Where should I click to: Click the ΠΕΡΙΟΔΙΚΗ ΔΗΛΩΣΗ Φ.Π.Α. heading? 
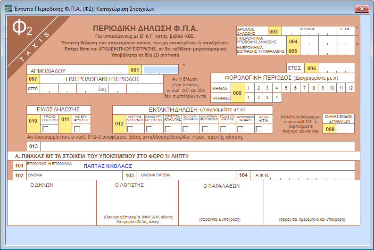(145, 28)
